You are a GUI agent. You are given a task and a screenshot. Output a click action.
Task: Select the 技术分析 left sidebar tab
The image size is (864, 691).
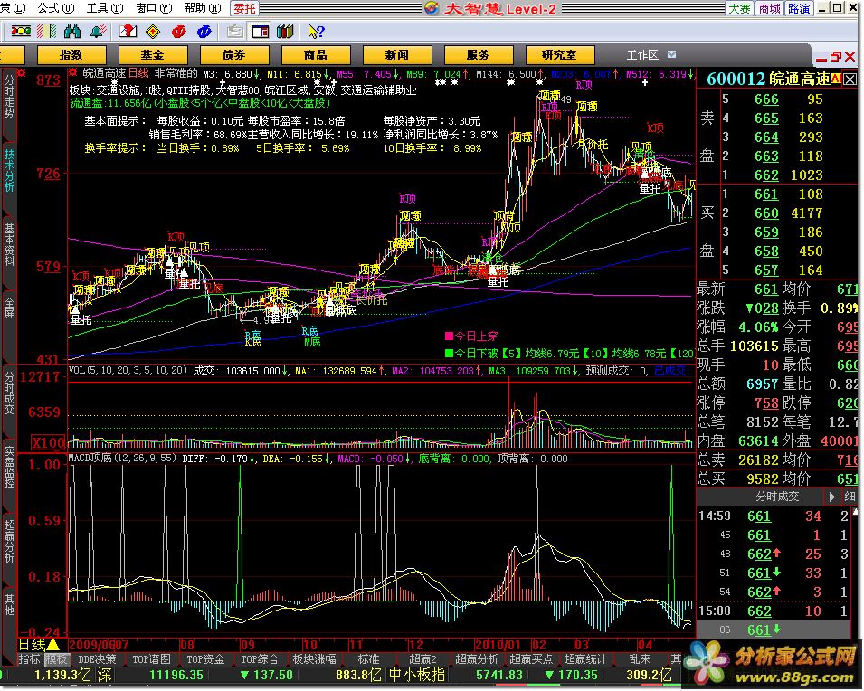click(x=9, y=170)
